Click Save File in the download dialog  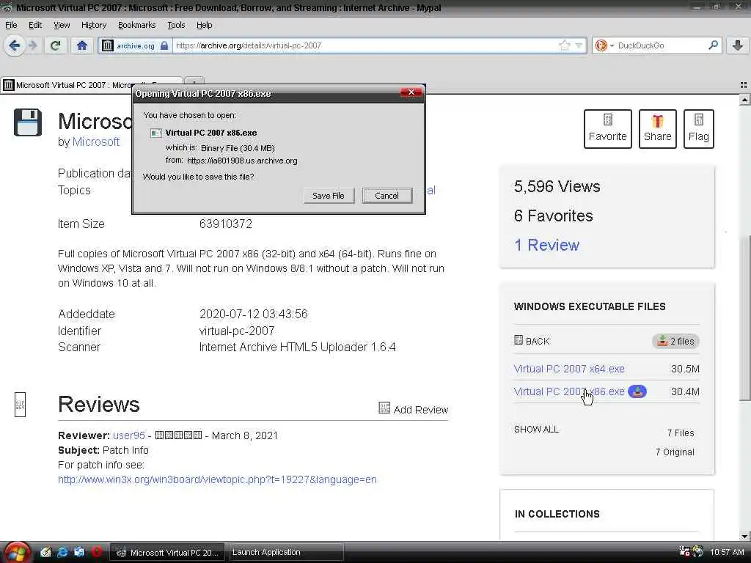(x=329, y=195)
